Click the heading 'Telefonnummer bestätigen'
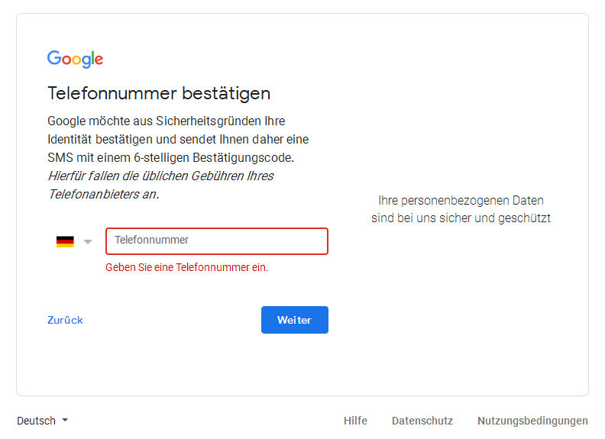Image resolution: width=605 pixels, height=439 pixels. click(x=159, y=94)
